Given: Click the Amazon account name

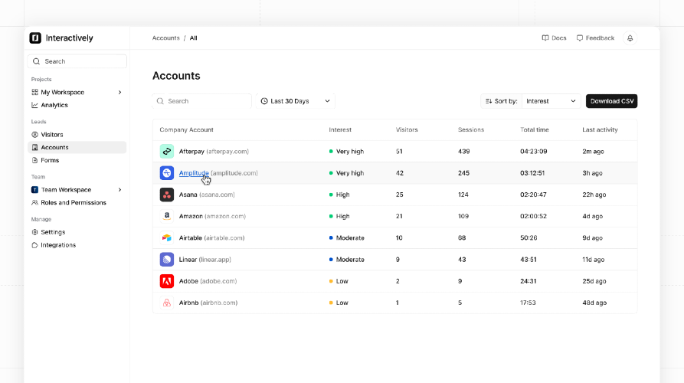Looking at the screenshot, I should 191,216.
